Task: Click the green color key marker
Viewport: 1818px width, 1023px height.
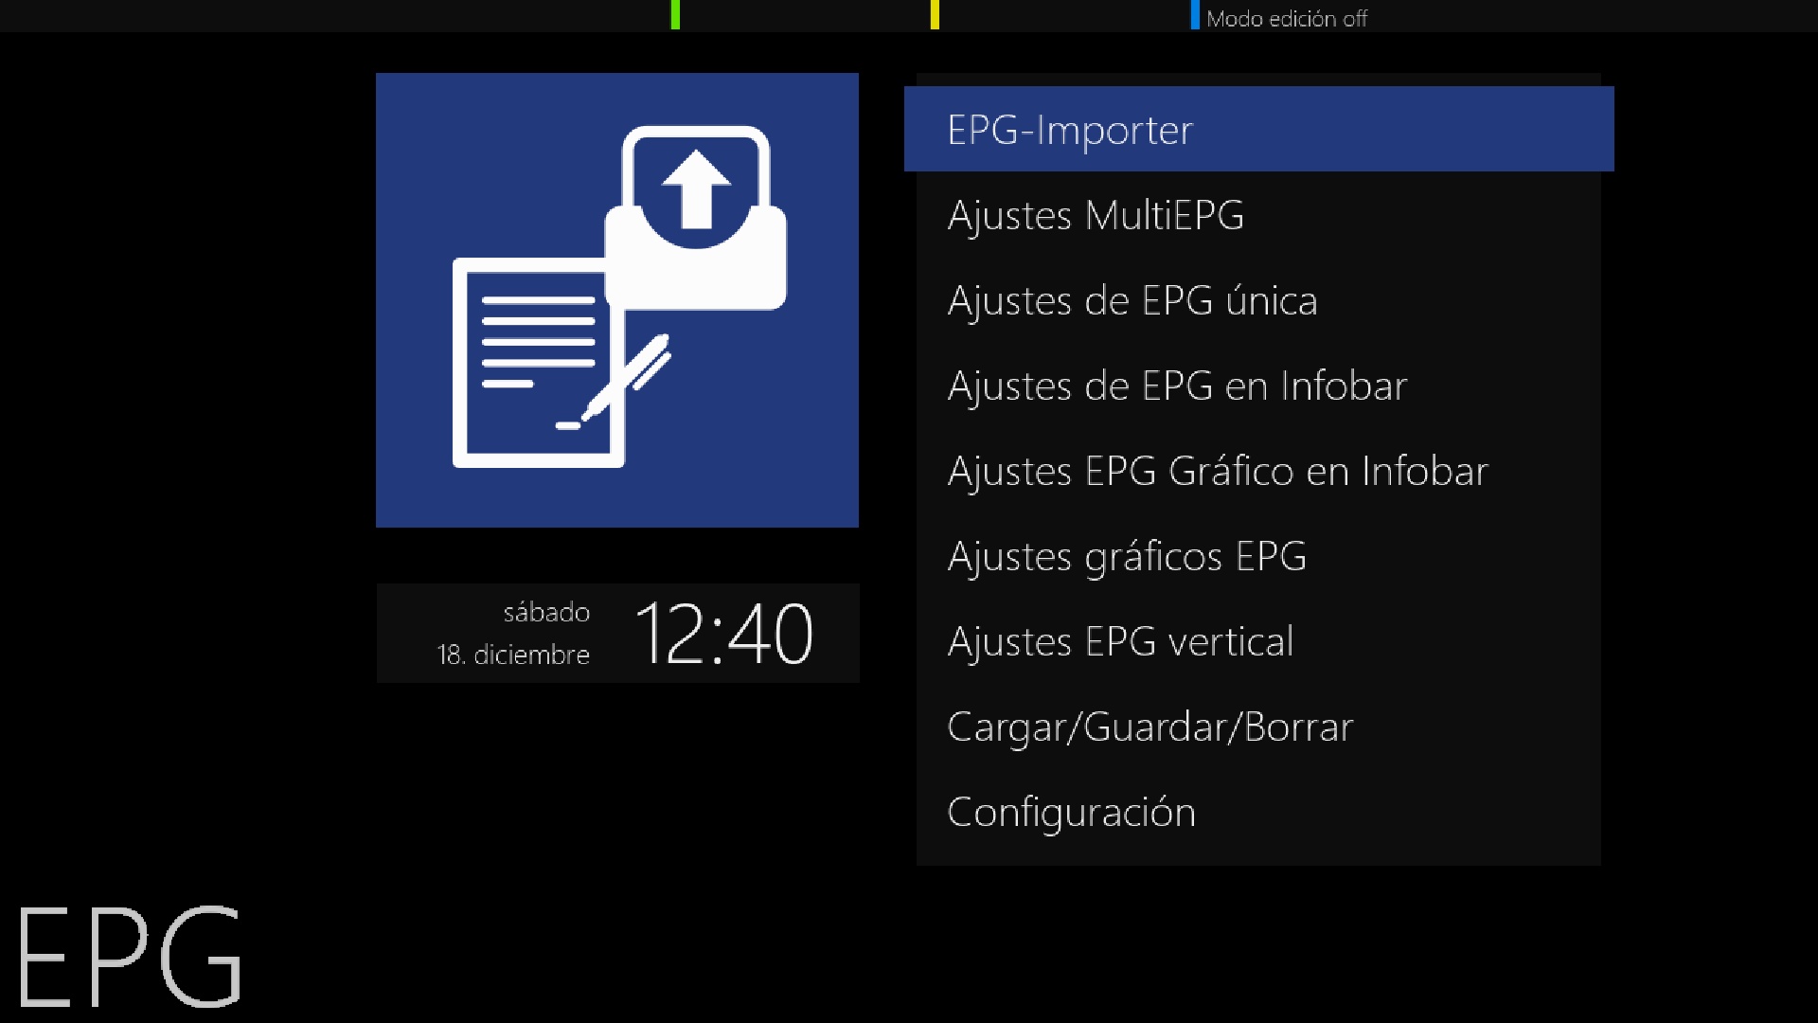Action: click(x=675, y=15)
